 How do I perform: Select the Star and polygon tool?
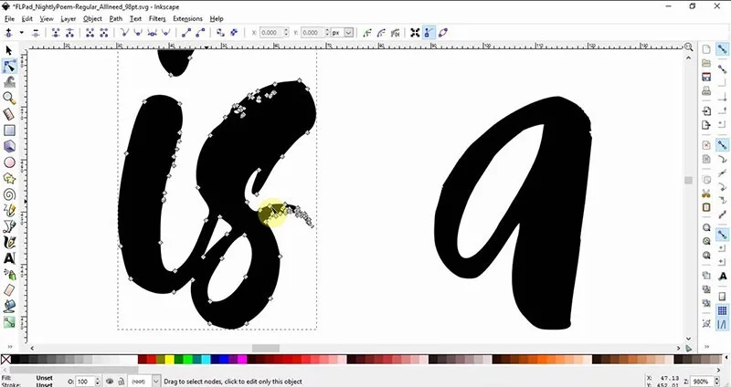(9, 178)
